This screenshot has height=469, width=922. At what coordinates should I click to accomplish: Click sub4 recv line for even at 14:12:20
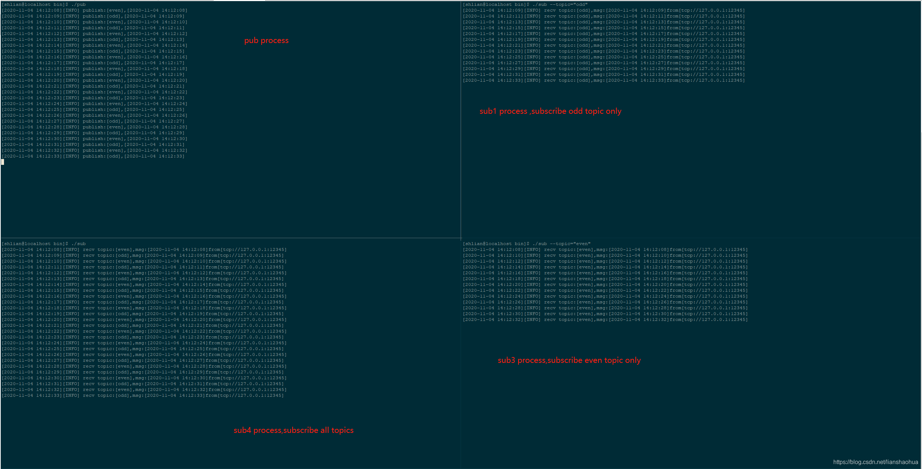point(144,319)
